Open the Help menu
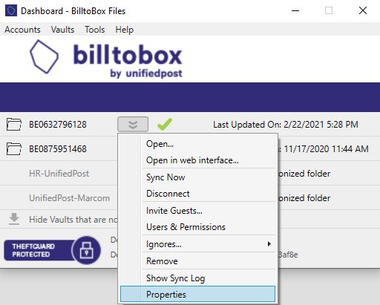 124,30
